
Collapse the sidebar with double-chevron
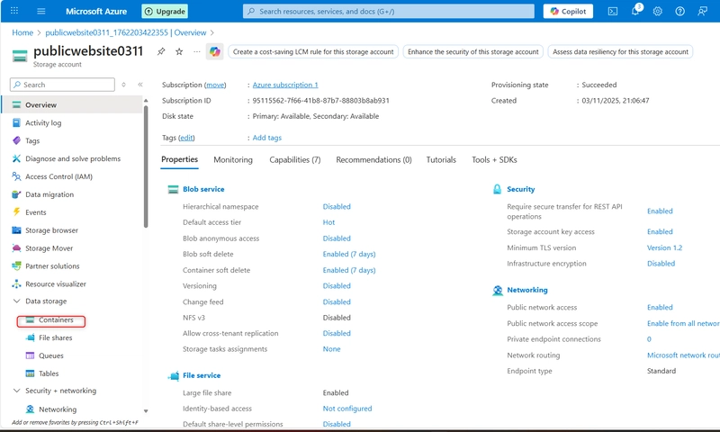click(x=140, y=85)
